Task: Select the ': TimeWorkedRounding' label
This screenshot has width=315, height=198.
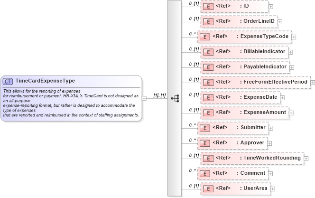Action: pyautogui.click(x=270, y=158)
